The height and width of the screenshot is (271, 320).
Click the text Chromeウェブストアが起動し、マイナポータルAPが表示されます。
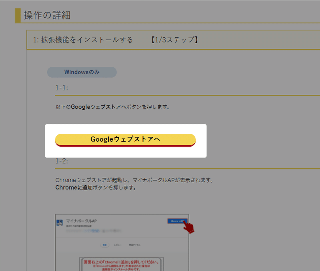(134, 180)
